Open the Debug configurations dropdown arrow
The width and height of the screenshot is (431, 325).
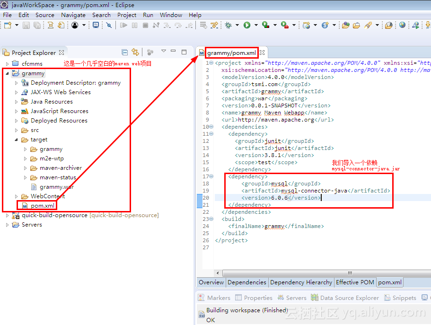click(x=237, y=25)
